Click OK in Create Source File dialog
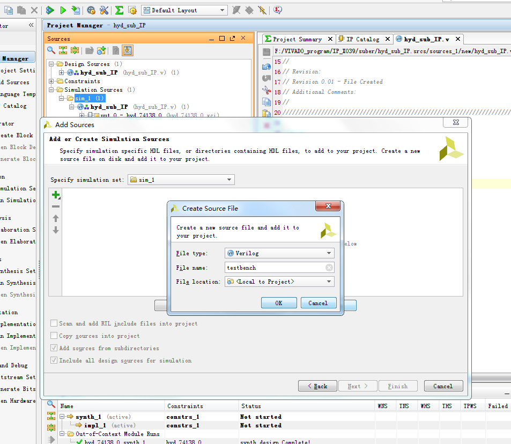 click(x=279, y=303)
